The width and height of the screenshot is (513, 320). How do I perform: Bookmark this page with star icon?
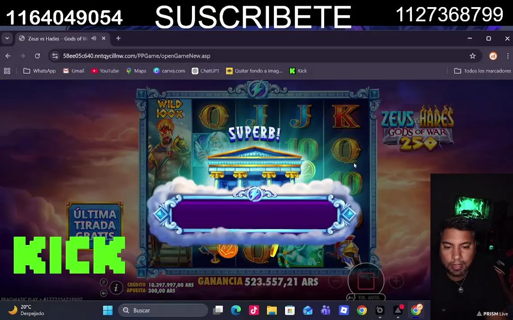coord(472,56)
